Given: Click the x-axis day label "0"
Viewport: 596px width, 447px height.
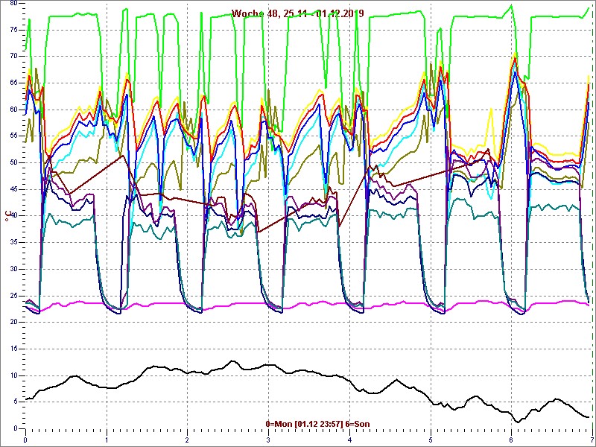Looking at the screenshot, I should click(x=25, y=440).
